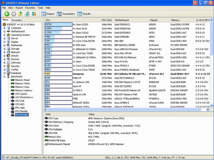Sort by Memory column header
Screen dimensions: 214x160
coord(182,20)
